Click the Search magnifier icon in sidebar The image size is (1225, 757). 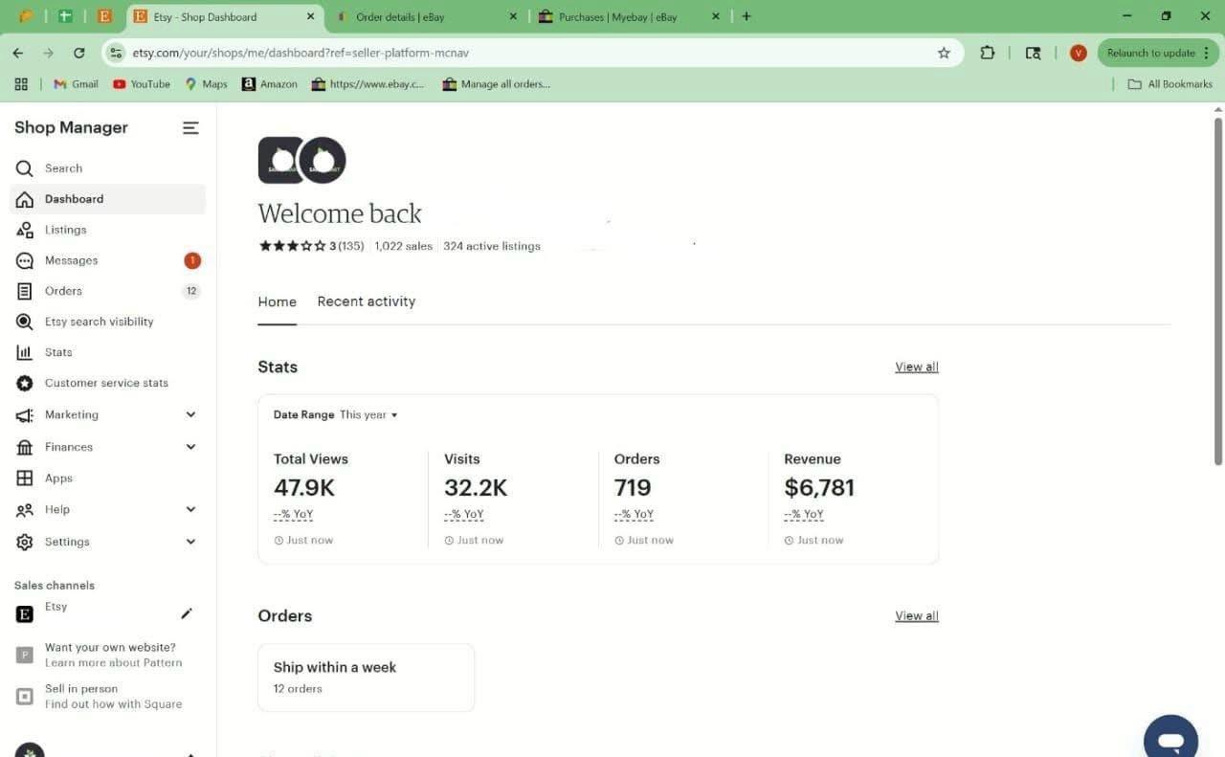point(25,168)
